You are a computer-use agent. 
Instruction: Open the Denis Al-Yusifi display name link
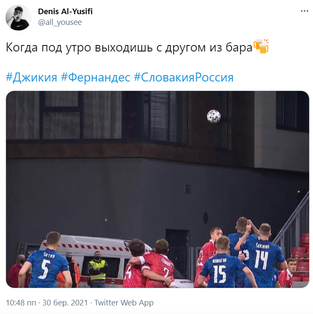click(x=65, y=12)
